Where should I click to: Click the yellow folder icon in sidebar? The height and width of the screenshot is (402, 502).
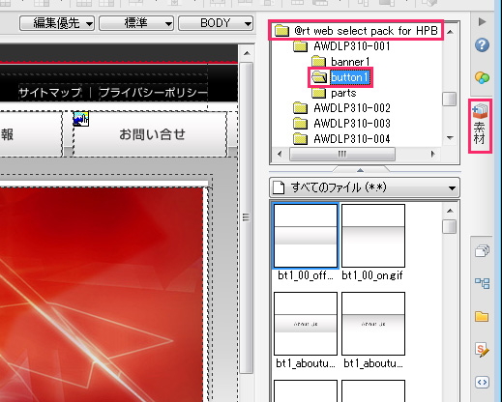coord(482,316)
